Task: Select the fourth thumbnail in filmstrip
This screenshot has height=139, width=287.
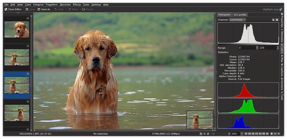Action: [17, 113]
